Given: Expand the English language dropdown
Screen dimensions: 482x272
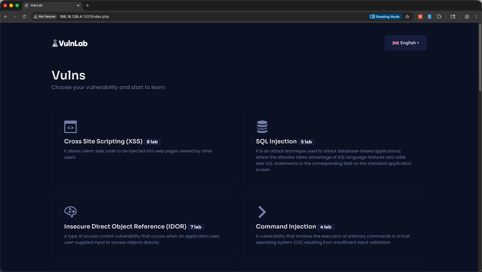Looking at the screenshot, I should (406, 43).
